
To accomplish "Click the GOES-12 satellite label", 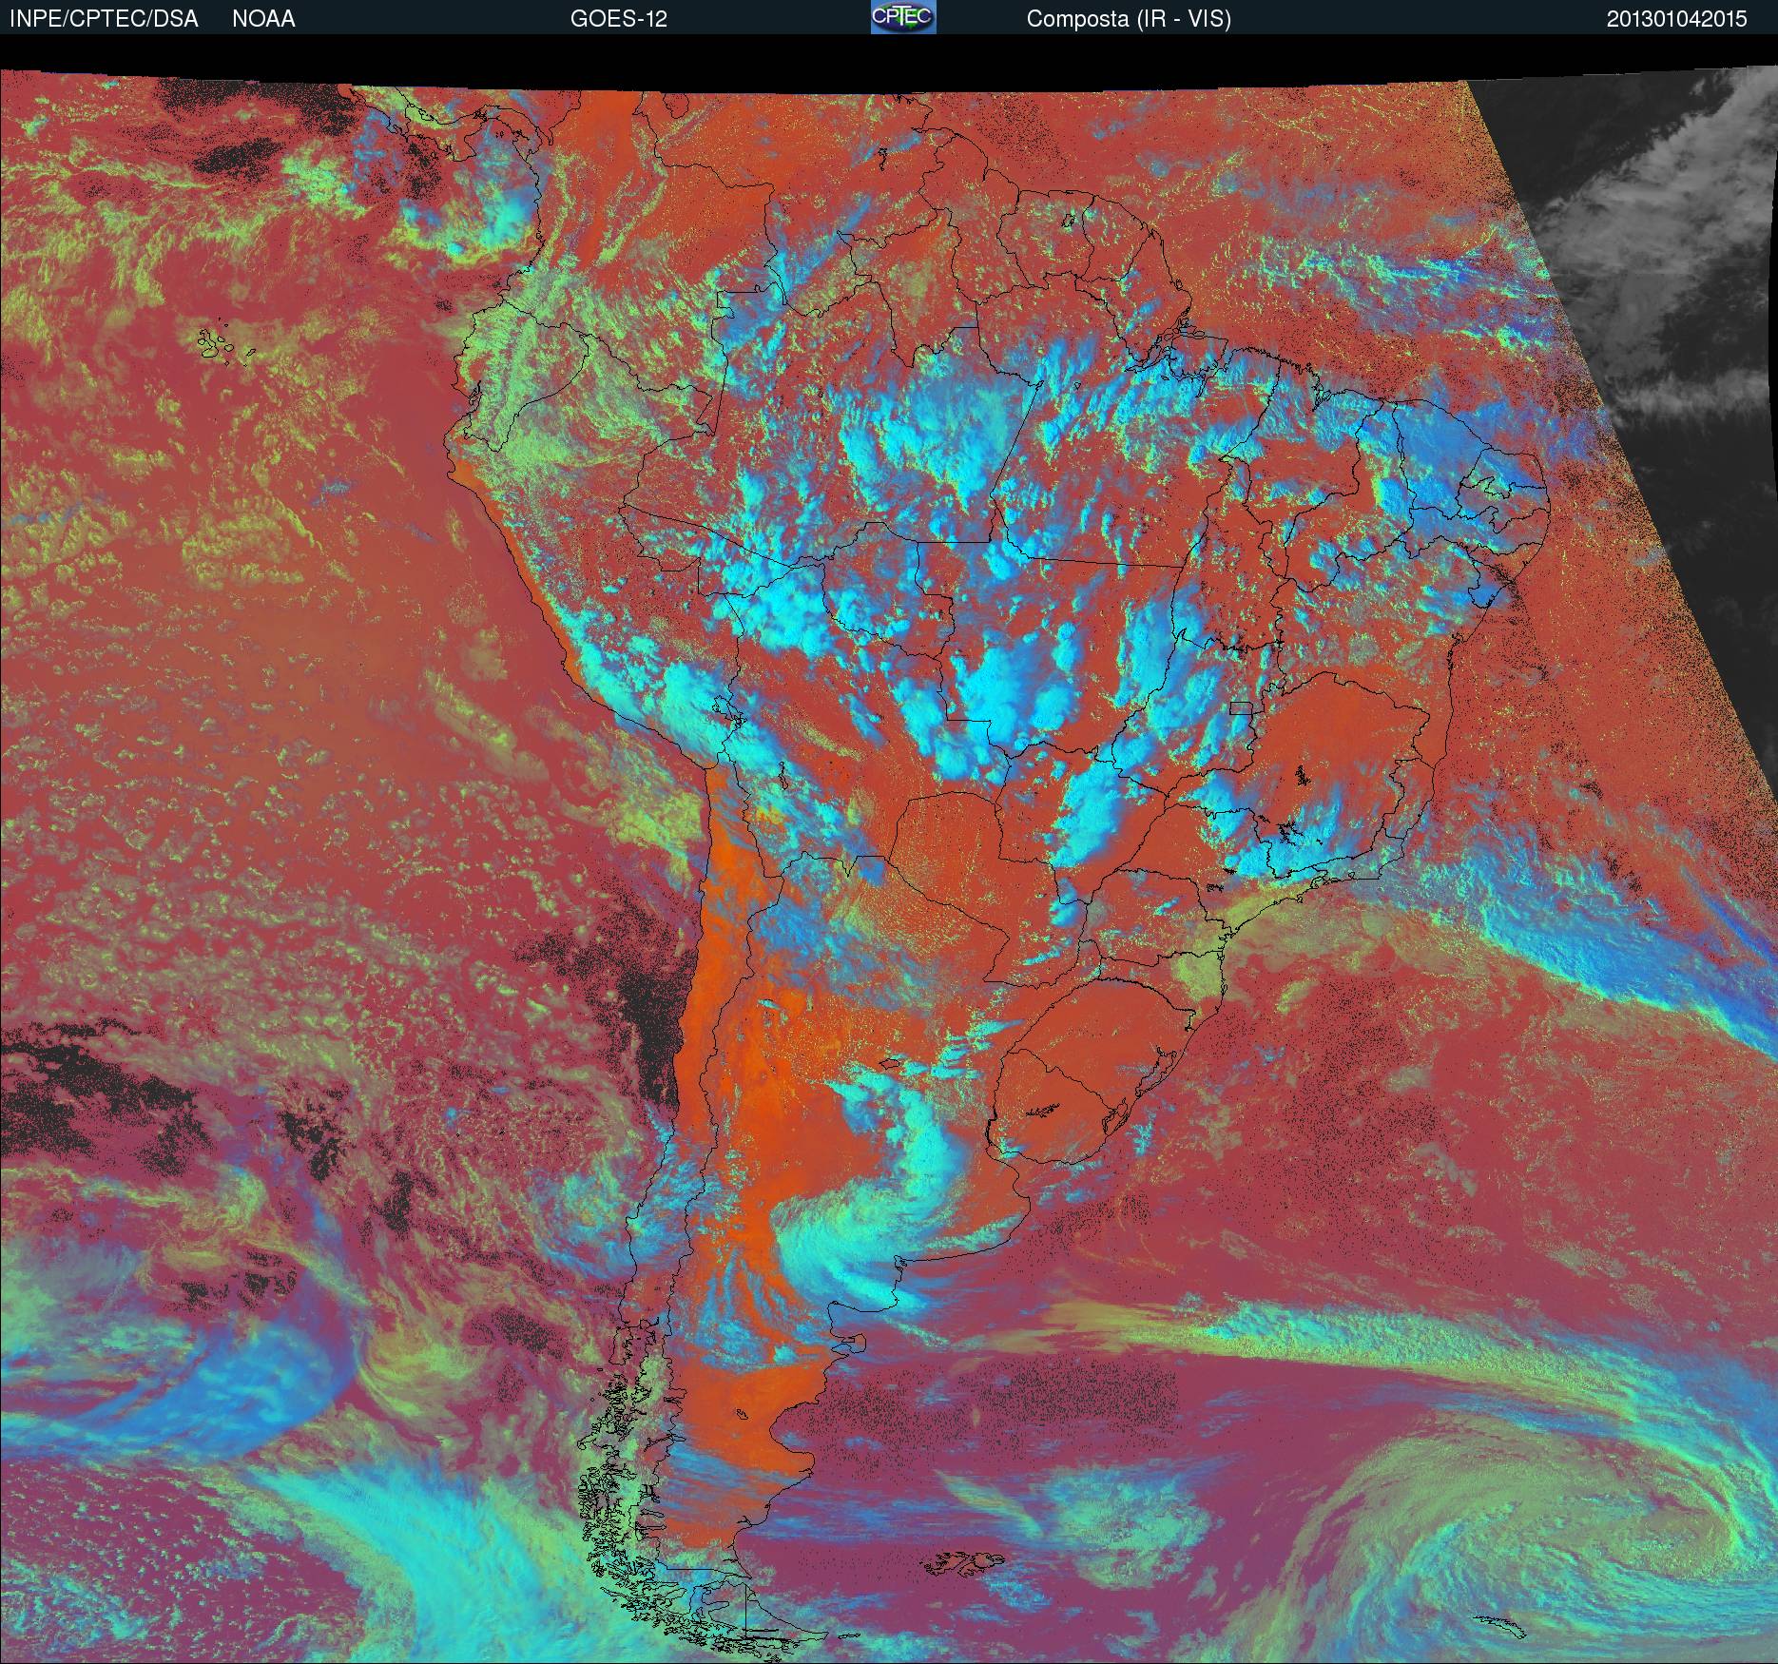I will click(x=618, y=19).
